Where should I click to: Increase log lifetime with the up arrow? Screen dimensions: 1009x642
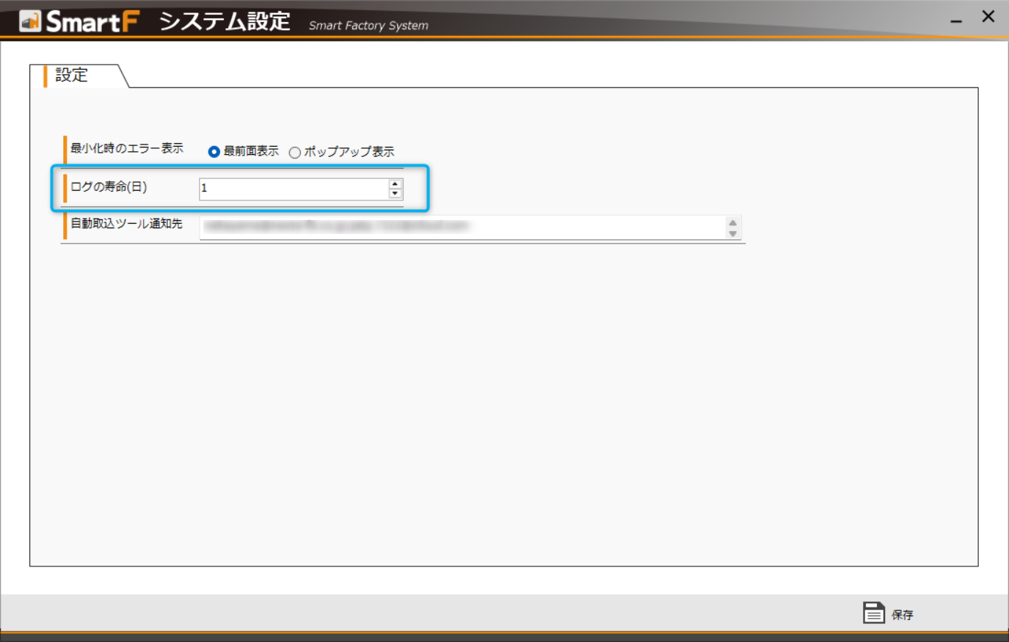pos(396,184)
